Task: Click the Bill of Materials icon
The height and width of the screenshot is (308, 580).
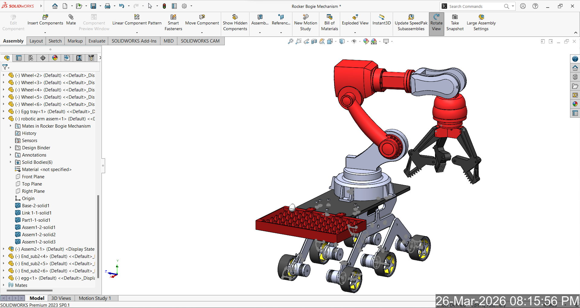Action: (x=329, y=17)
